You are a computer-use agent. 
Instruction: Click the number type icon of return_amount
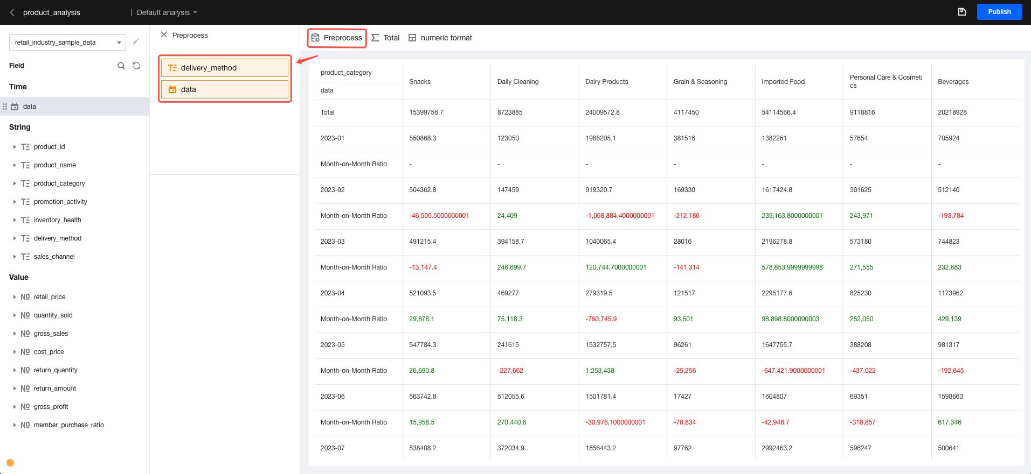(25, 388)
